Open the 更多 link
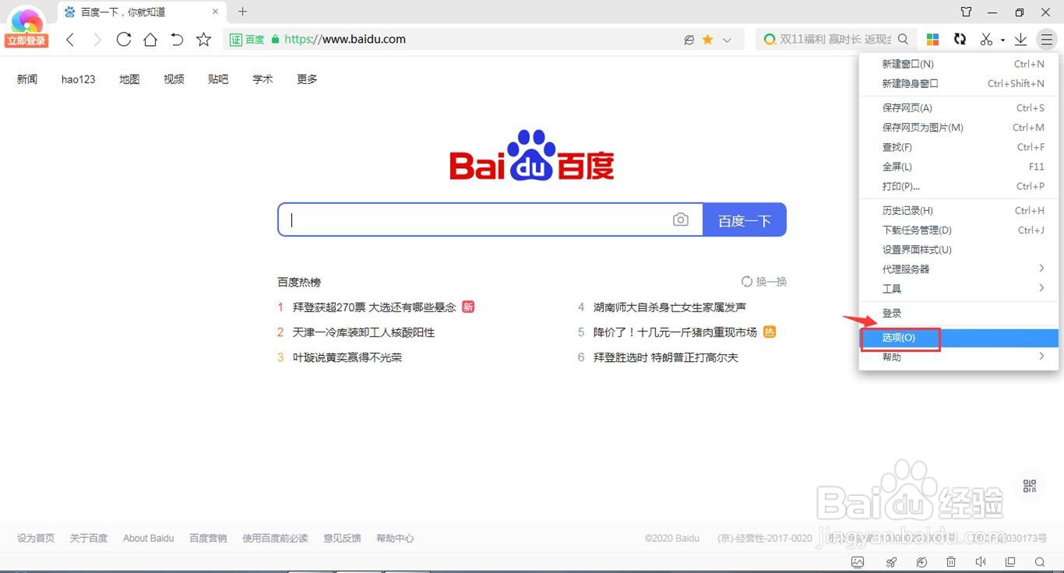 tap(307, 79)
